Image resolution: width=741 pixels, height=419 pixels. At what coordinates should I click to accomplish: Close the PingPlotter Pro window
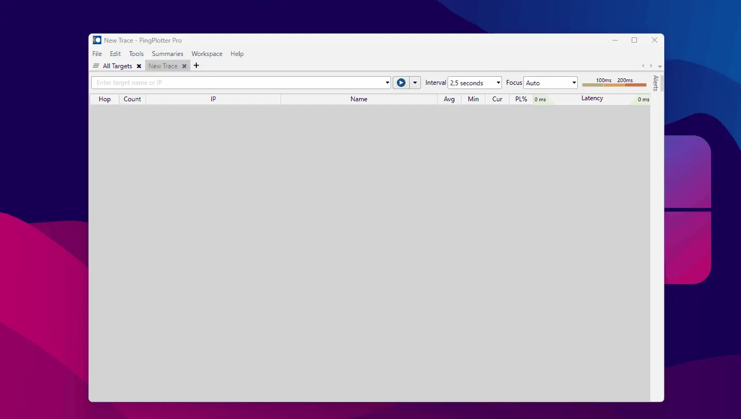coord(655,40)
